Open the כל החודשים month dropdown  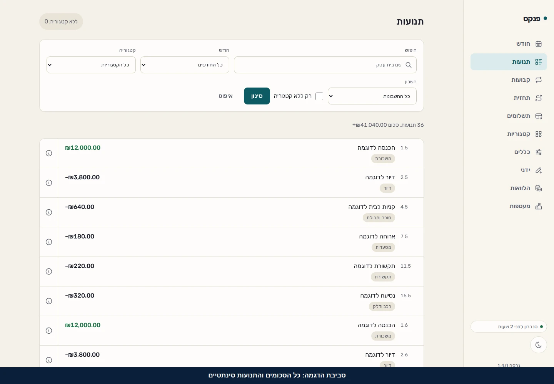pos(185,65)
